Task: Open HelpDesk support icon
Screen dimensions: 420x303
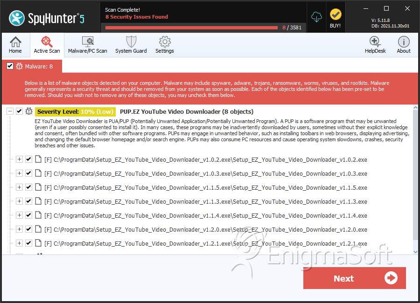Action: pos(375,45)
